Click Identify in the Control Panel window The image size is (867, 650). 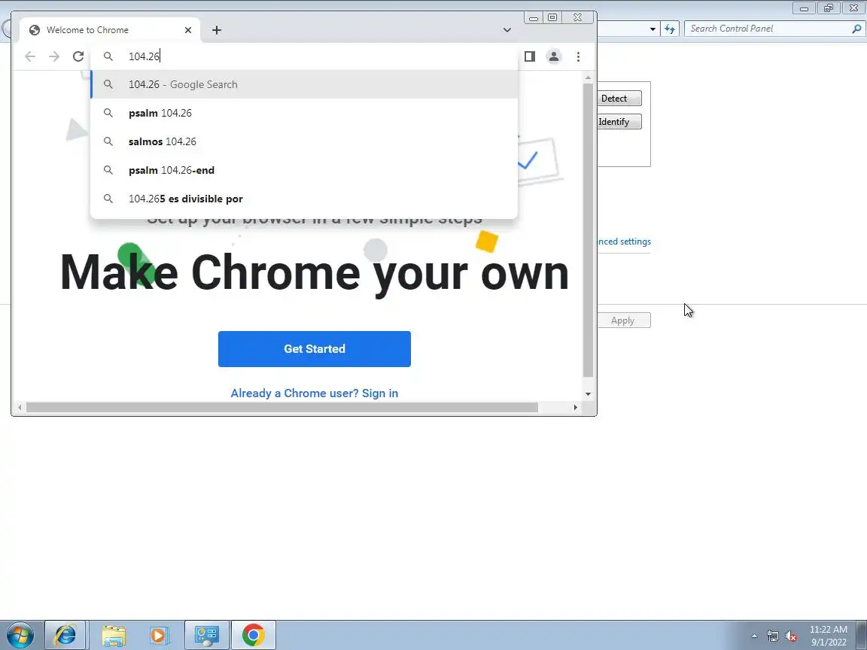coord(619,122)
